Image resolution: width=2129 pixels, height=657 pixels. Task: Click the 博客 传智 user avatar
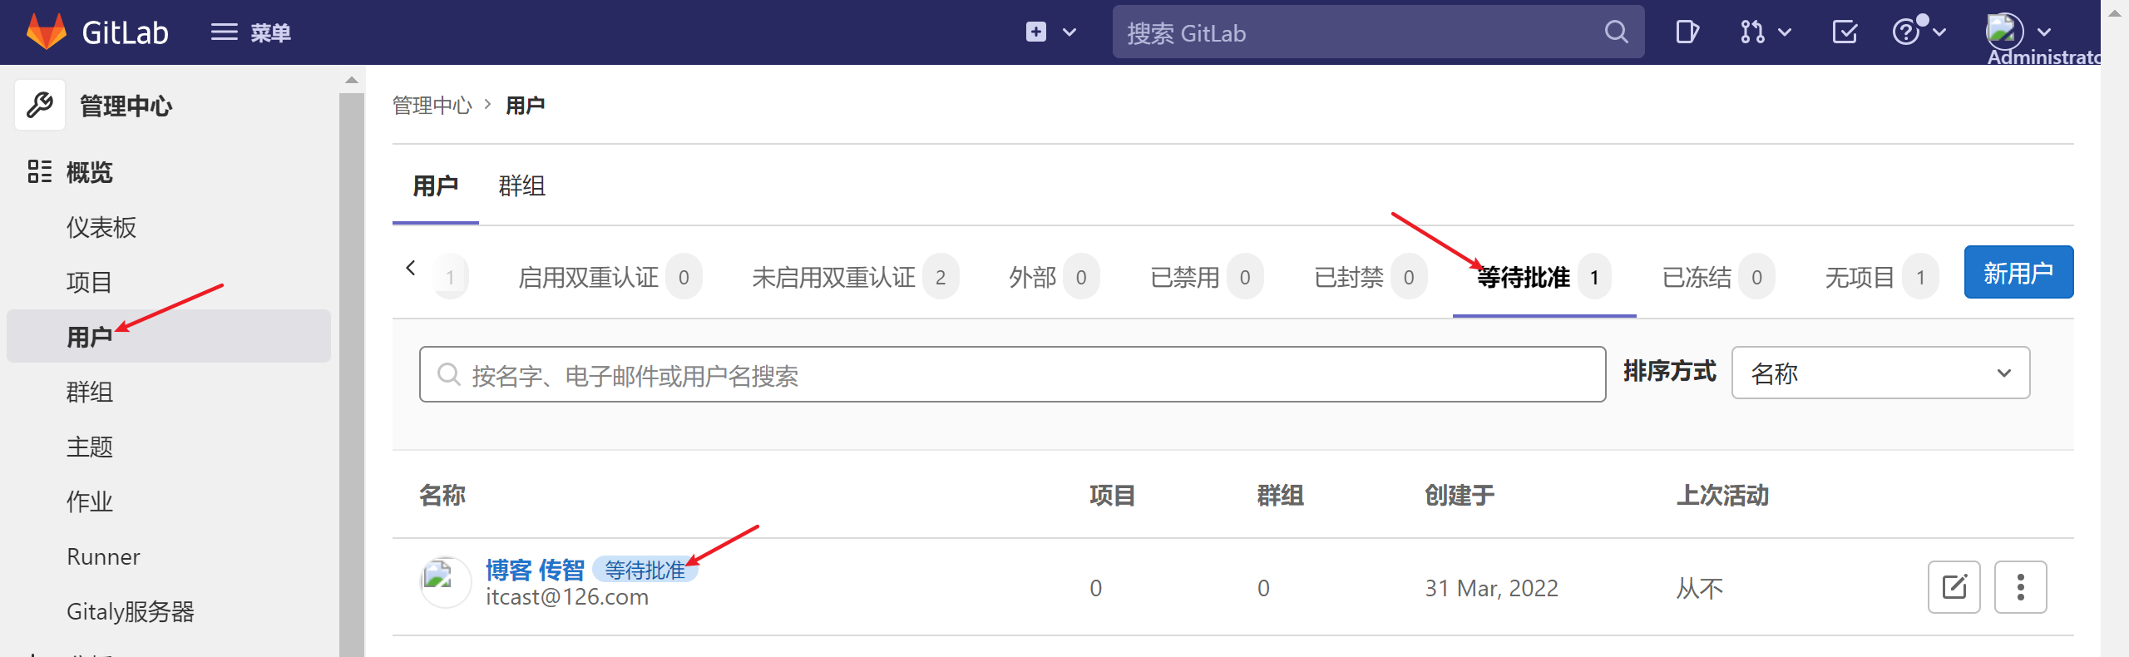(446, 582)
